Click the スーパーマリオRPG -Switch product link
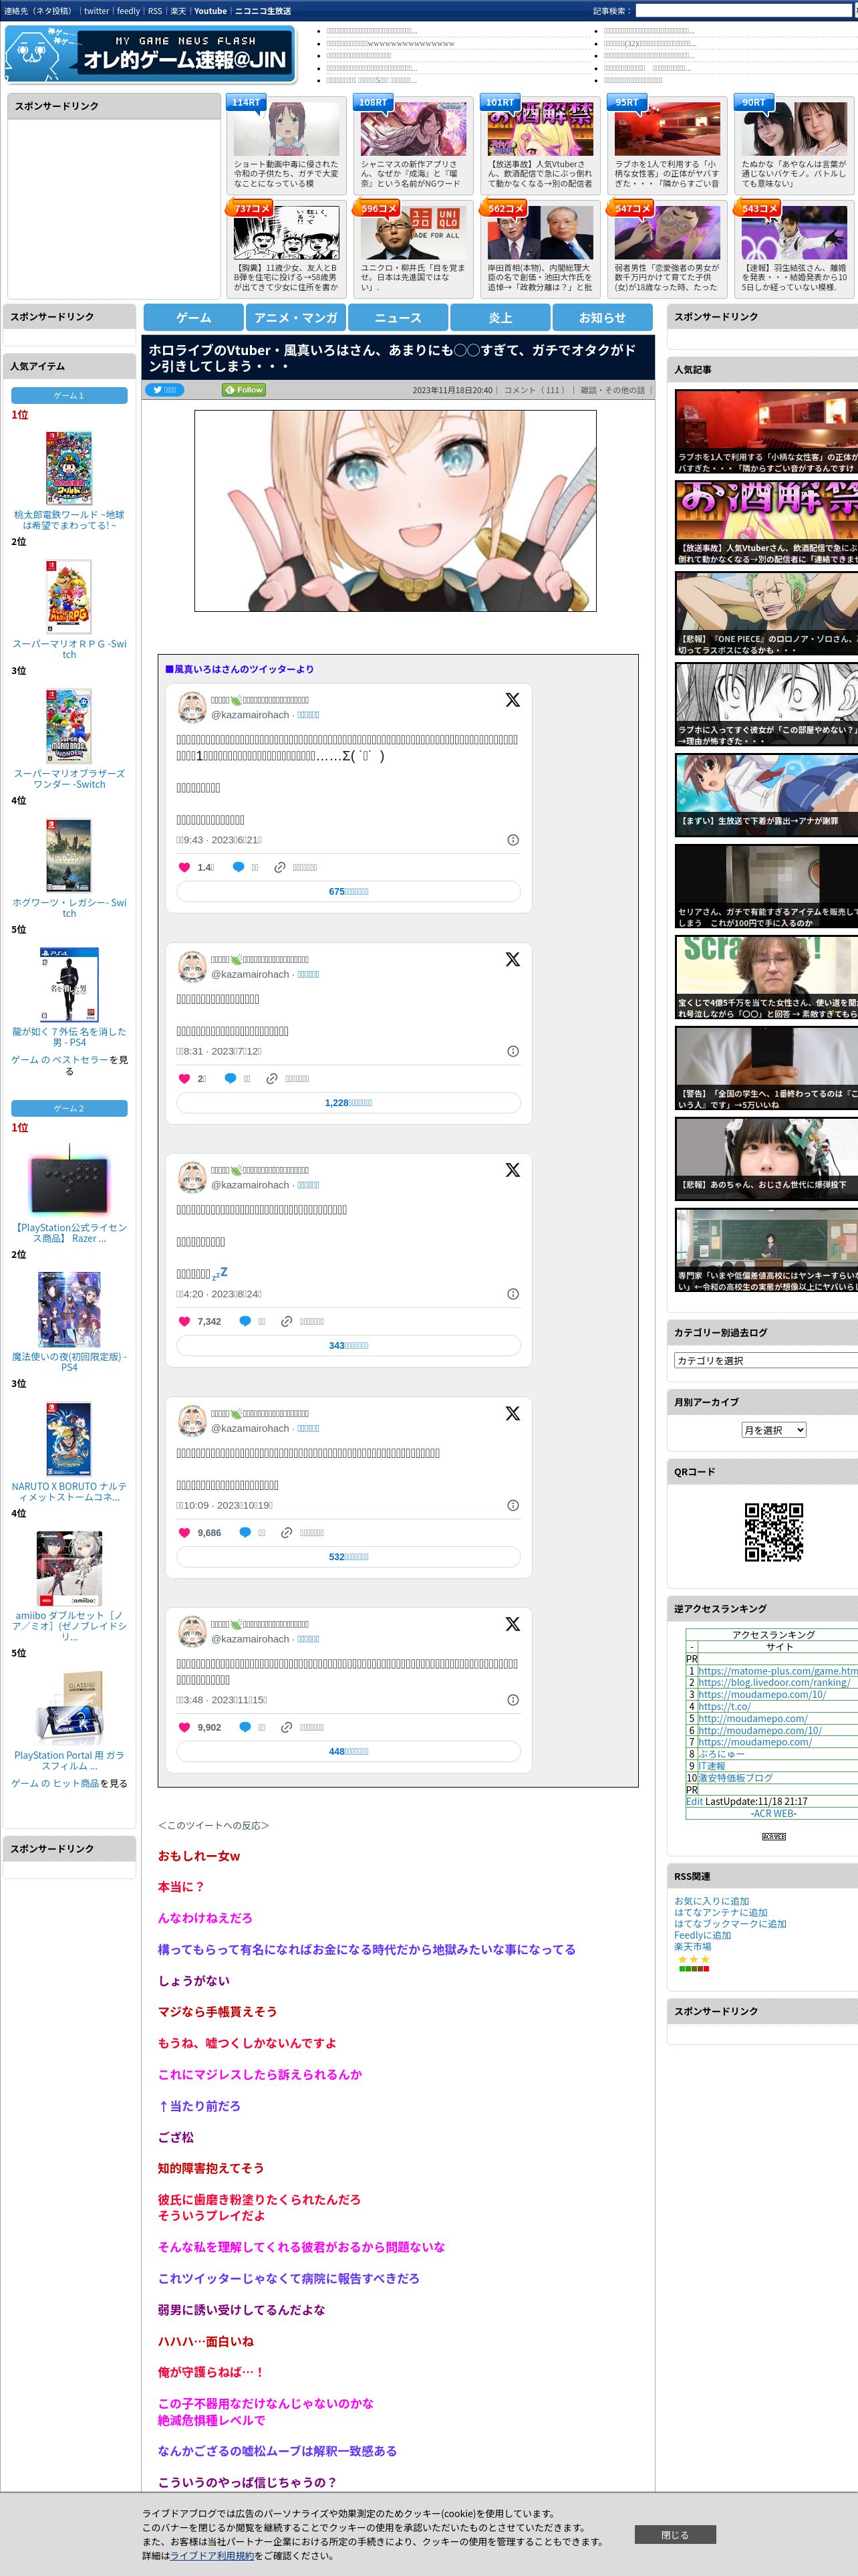The image size is (858, 2576). point(69,649)
